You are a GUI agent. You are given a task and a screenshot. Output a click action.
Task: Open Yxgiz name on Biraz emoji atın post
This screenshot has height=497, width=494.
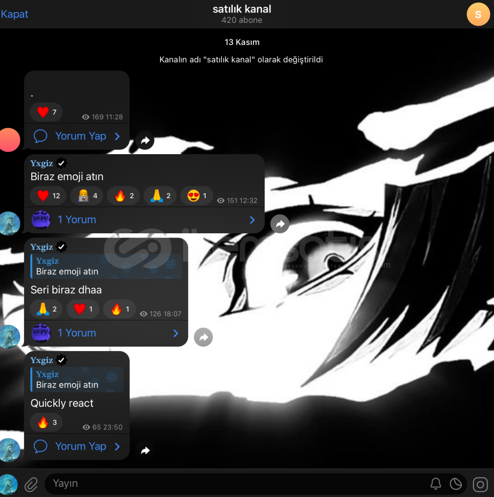41,163
